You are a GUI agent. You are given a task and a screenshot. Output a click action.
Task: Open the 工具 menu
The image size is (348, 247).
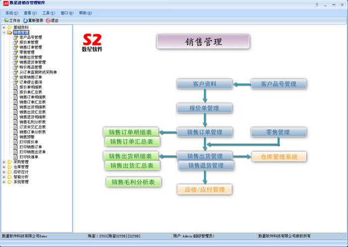[48, 13]
